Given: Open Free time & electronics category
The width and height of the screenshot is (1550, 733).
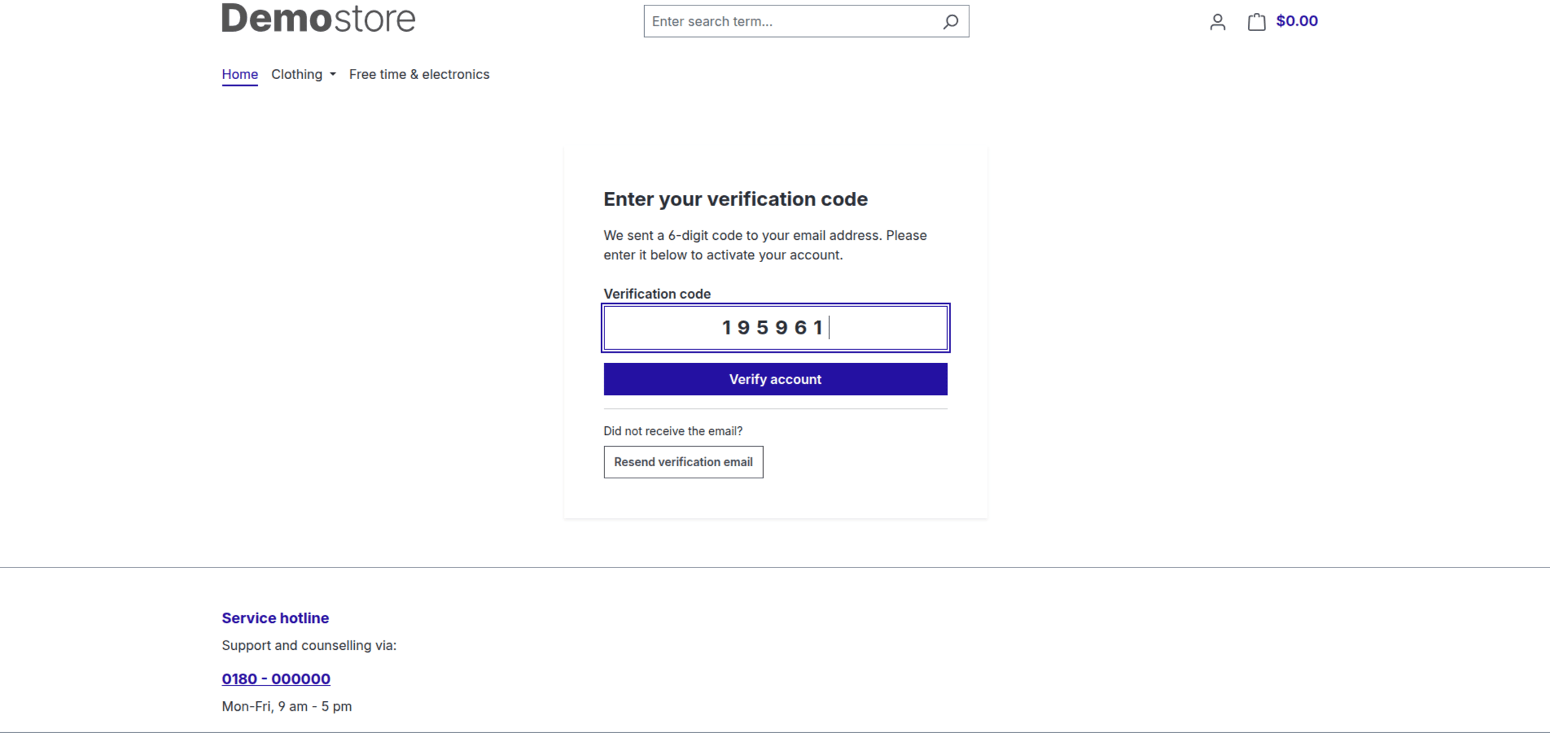Looking at the screenshot, I should pyautogui.click(x=419, y=74).
